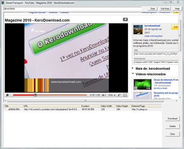Click the Delete button

pos(172,126)
